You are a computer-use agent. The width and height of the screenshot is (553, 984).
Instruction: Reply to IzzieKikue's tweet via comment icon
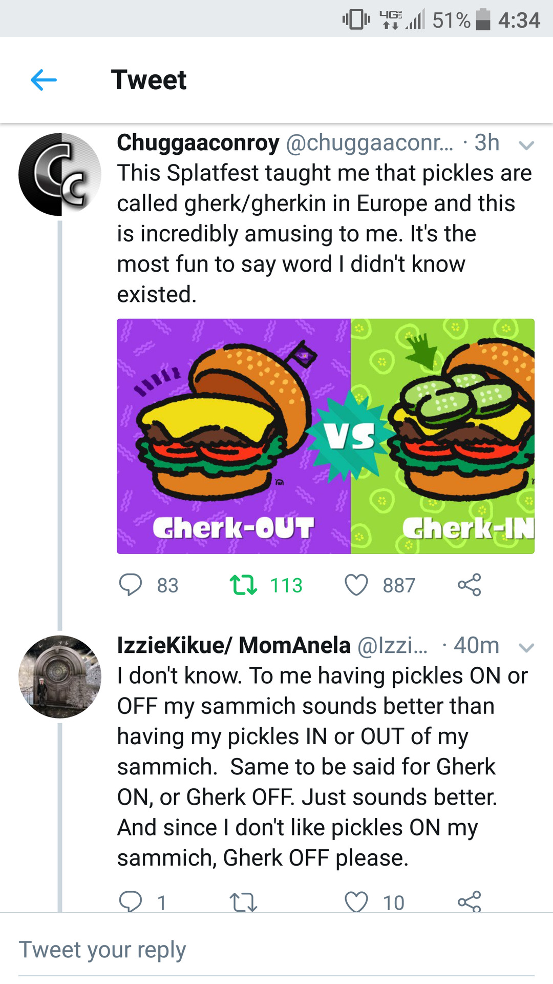click(131, 901)
